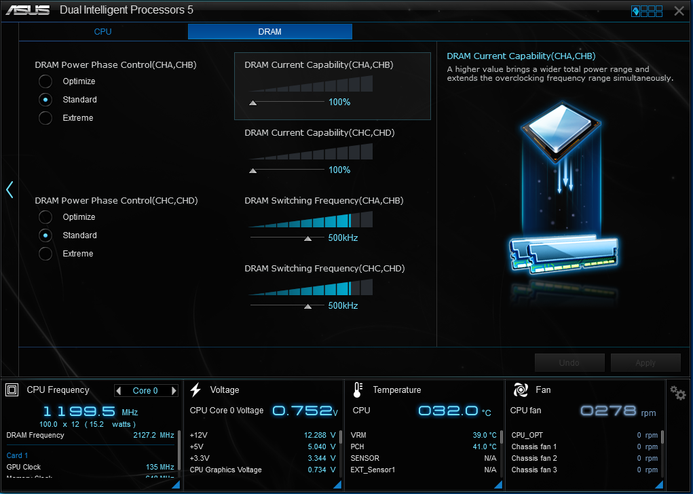Click the 500kHz value for CHC,CHD frequency

343,306
